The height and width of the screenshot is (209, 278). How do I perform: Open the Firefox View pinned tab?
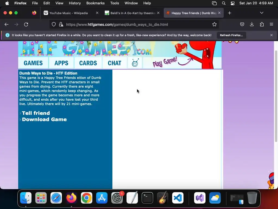pyautogui.click(x=34, y=13)
